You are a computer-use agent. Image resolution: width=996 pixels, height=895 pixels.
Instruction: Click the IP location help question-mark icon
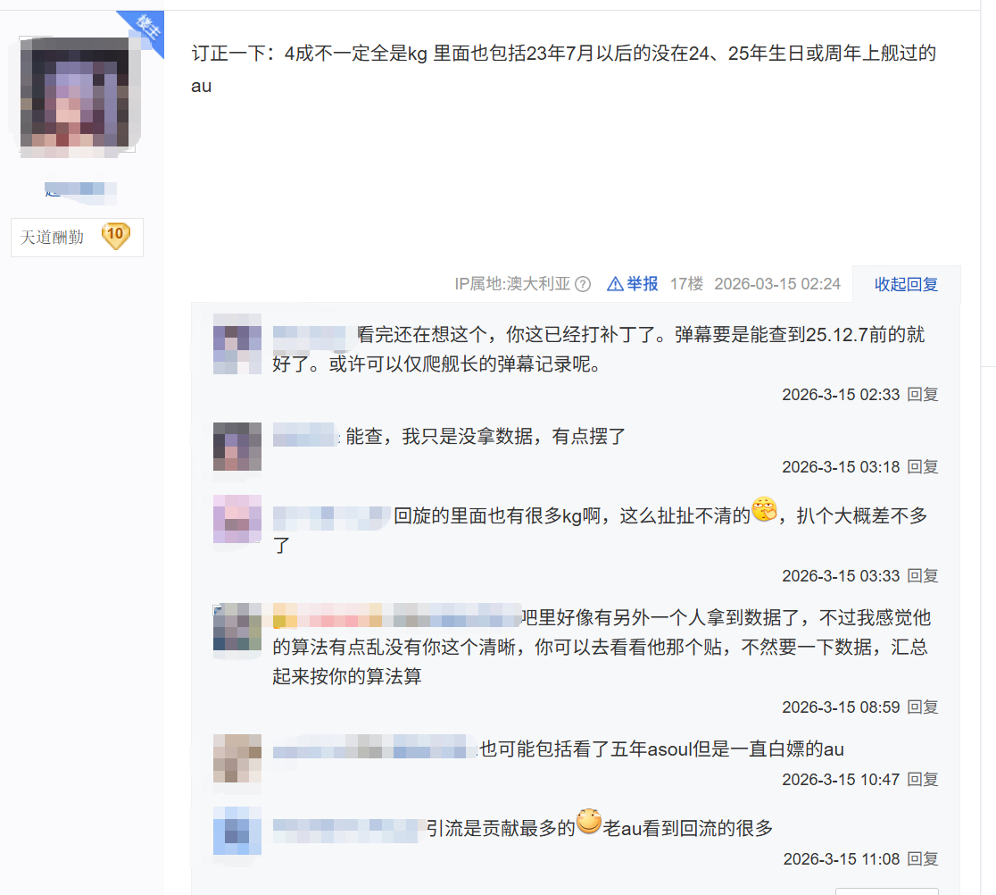tap(583, 284)
